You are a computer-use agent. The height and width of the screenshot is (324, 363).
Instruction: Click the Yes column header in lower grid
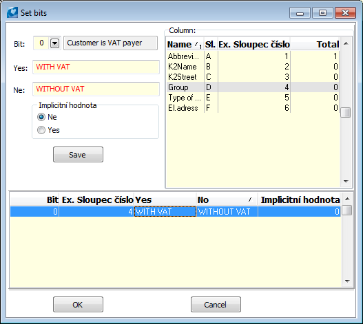click(x=165, y=199)
